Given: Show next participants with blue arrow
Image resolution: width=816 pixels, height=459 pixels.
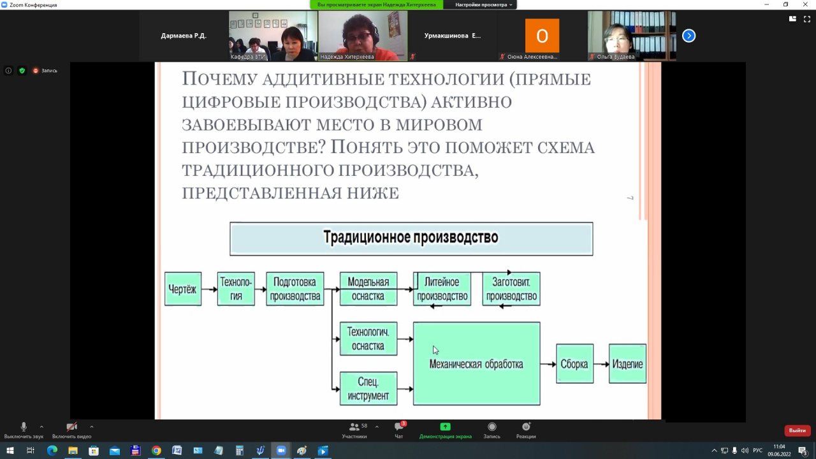Looking at the screenshot, I should [x=688, y=36].
